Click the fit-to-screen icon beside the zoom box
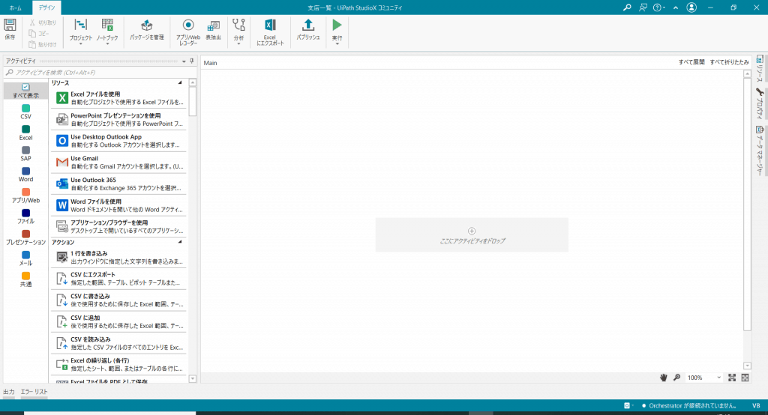Screen dimensions: 768x415 (x=731, y=378)
